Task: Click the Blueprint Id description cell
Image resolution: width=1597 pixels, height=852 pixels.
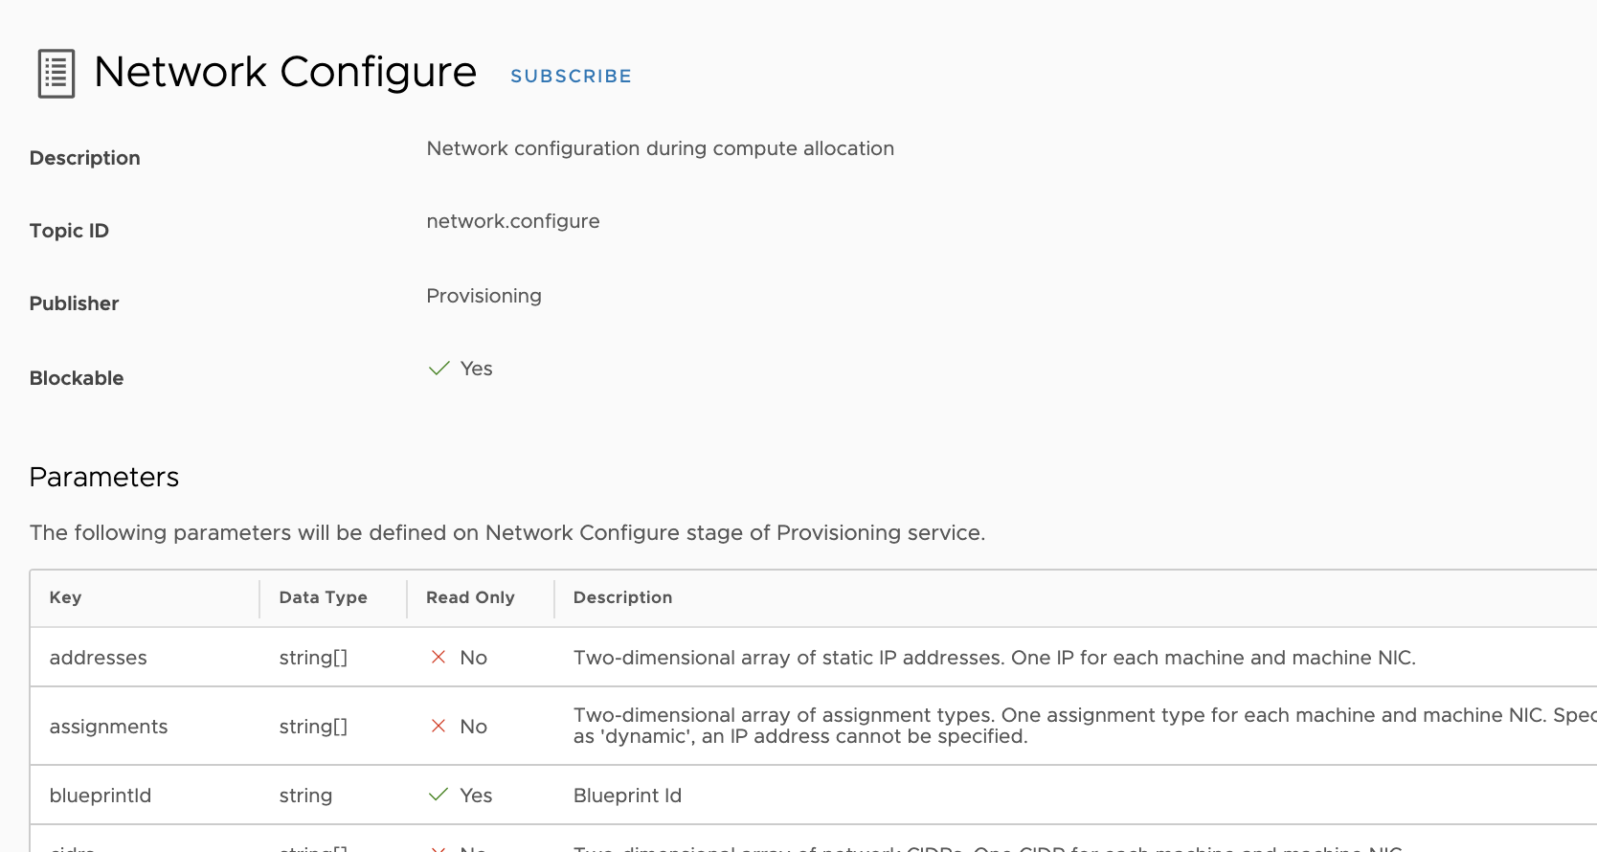Action: [x=627, y=796]
